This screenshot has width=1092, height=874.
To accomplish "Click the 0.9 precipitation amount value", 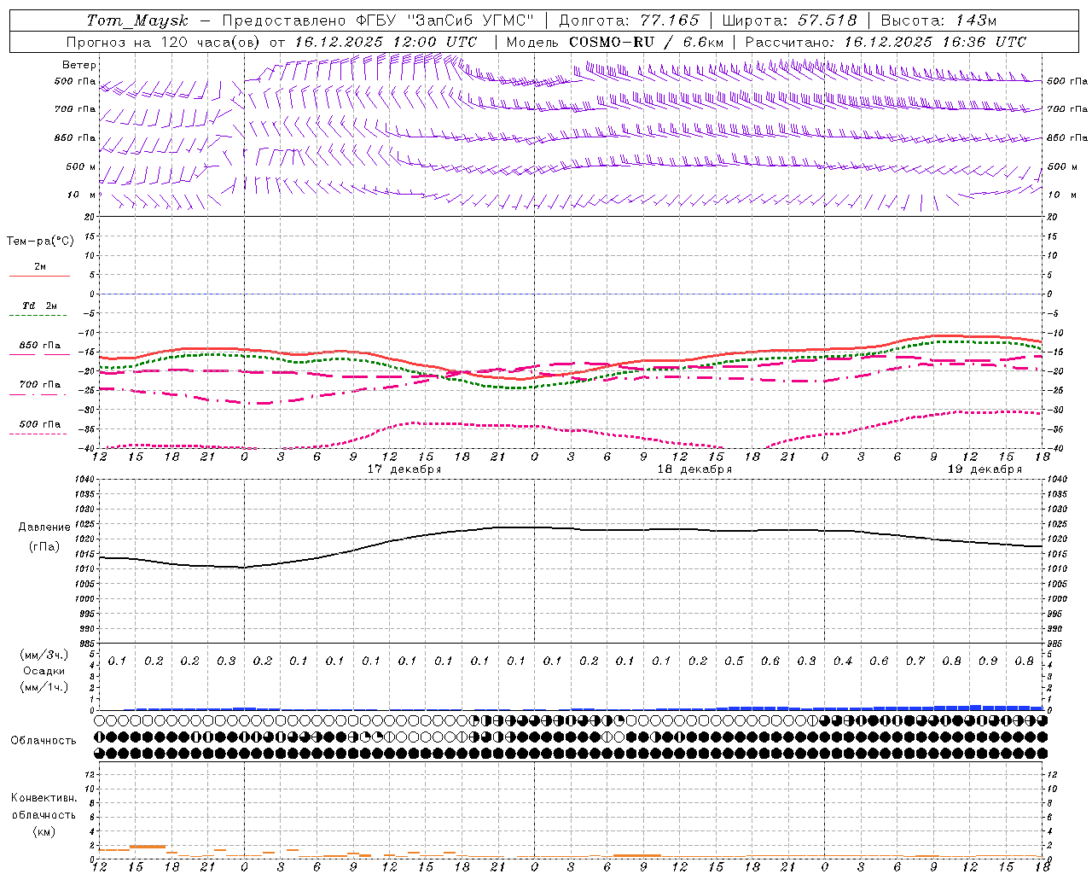I will coord(988,661).
